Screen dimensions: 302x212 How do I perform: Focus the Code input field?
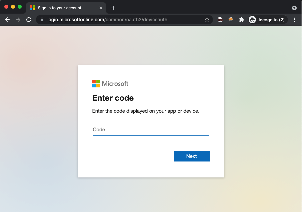click(151, 130)
